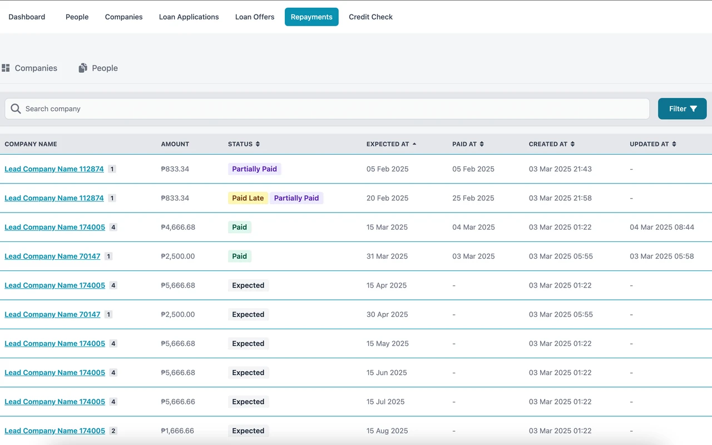Open Lead Company Name 174005 expected 15 May 2025
The image size is (712, 445).
point(55,344)
